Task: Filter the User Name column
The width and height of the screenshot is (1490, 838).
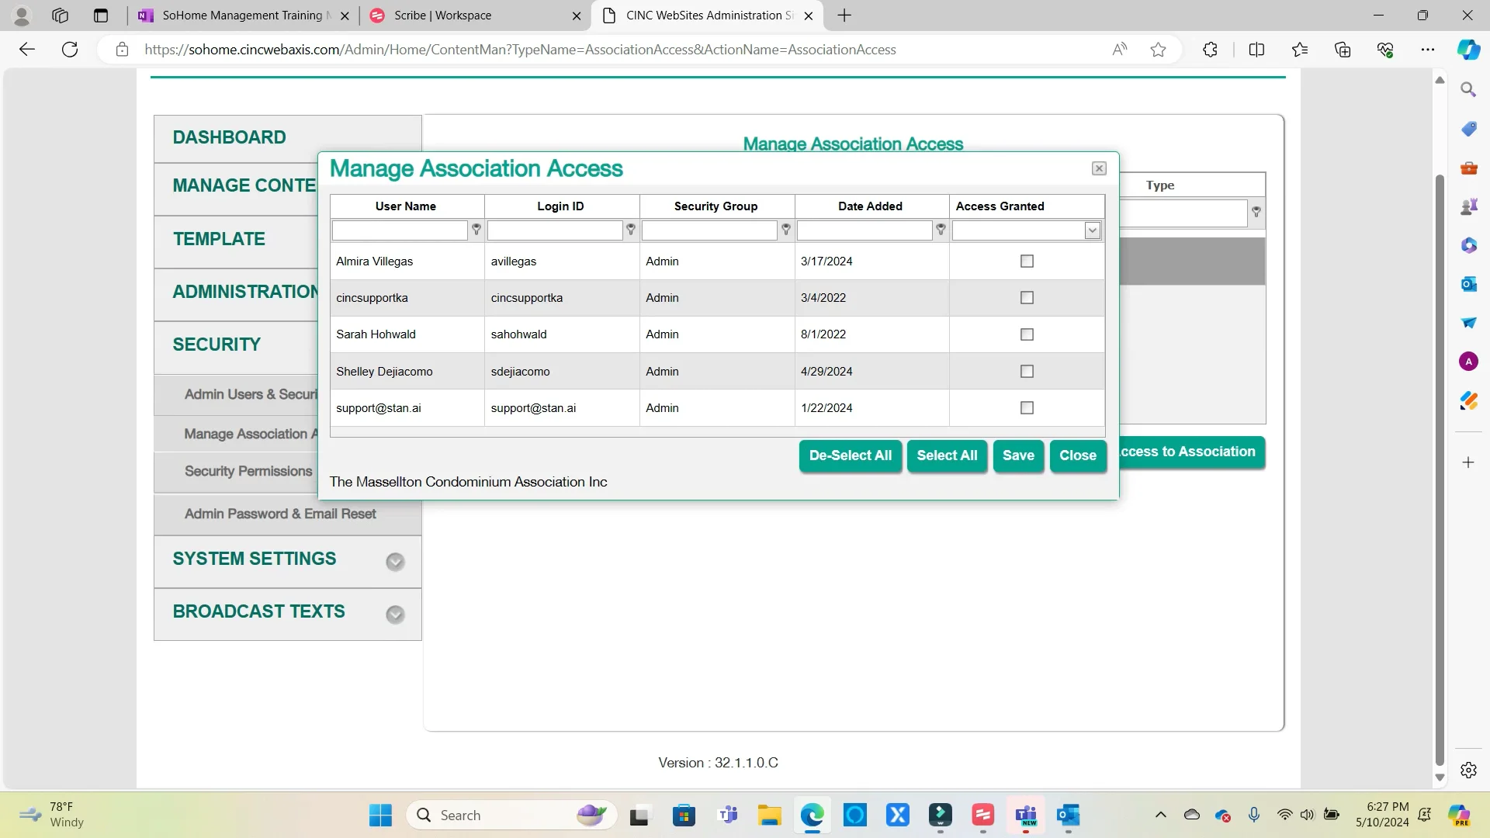Action: click(476, 230)
